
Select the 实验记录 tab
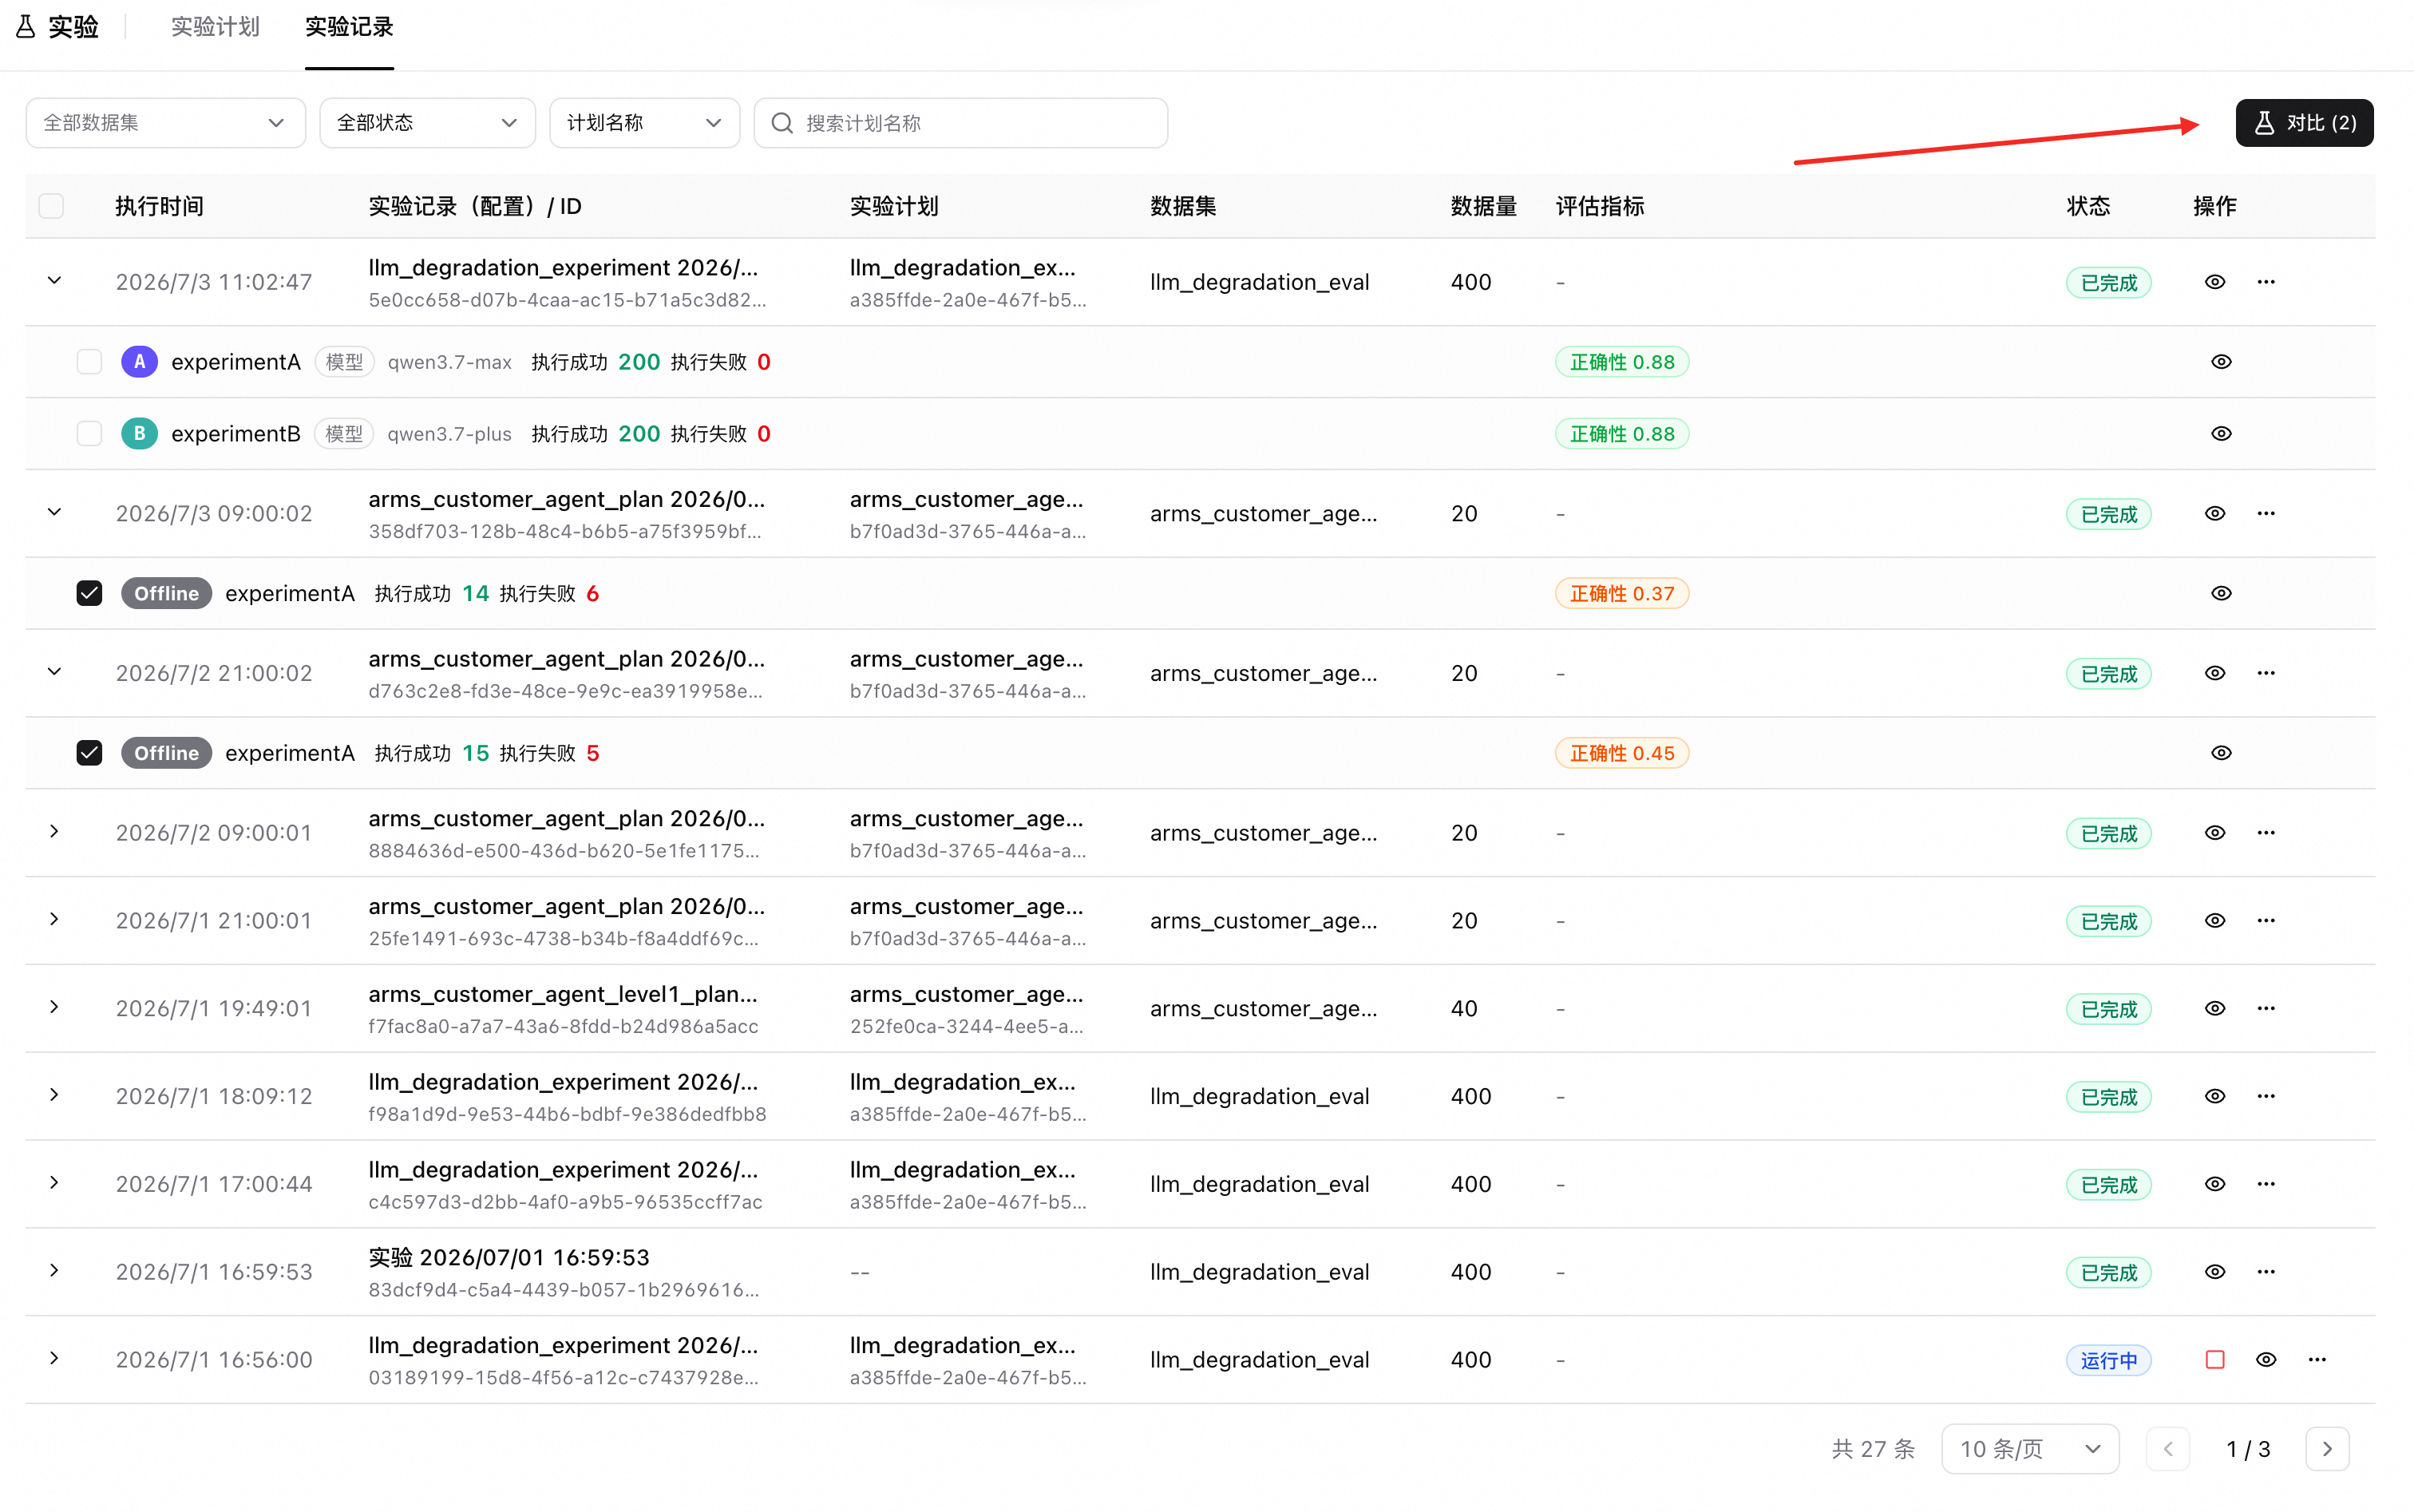(349, 27)
